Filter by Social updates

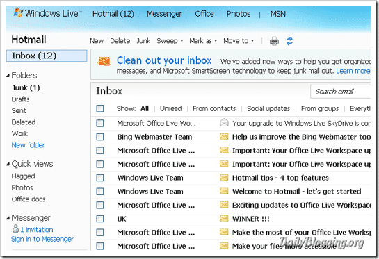click(268, 108)
